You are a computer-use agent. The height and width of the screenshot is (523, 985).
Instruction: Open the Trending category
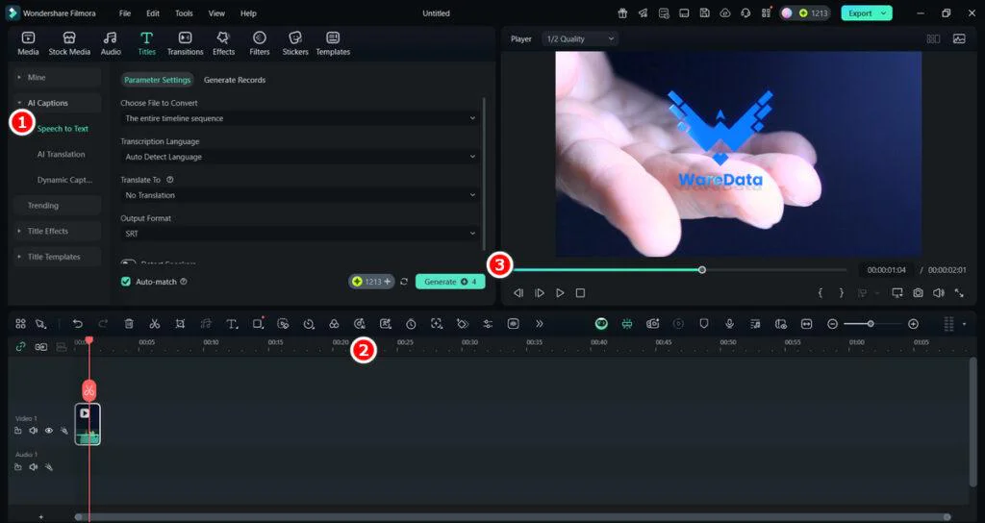tap(57, 206)
